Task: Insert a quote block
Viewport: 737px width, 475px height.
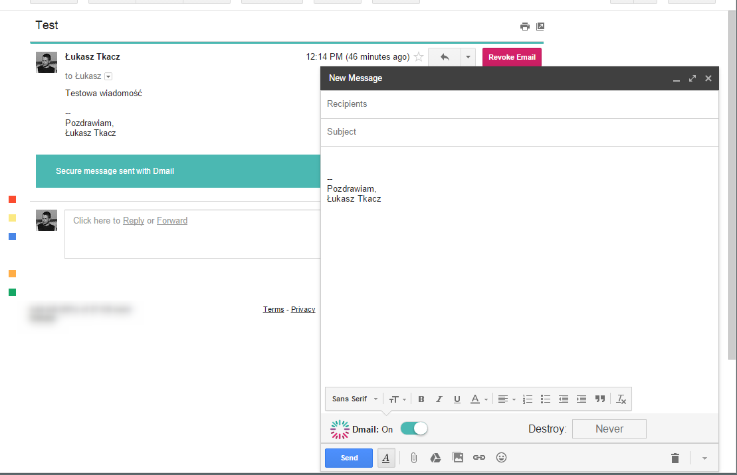Action: (599, 399)
